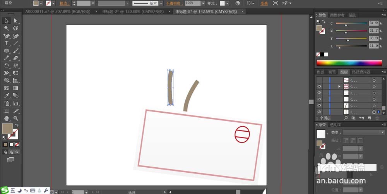Hide the fourth layer row with the eye icon
The height and width of the screenshot is (194, 387).
319,99
